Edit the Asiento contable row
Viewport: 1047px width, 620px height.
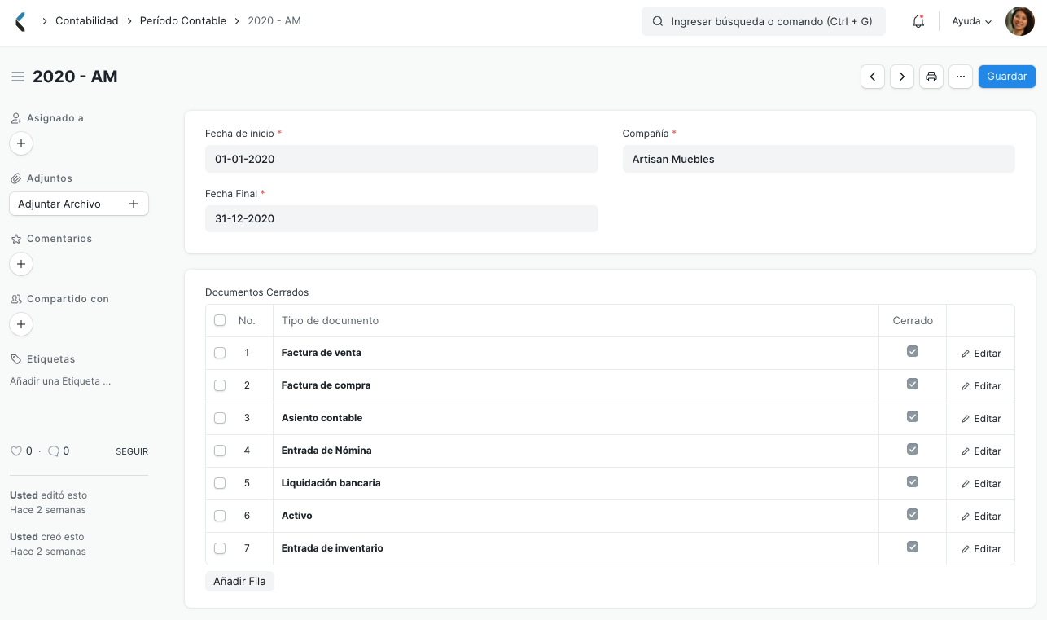pyautogui.click(x=981, y=419)
